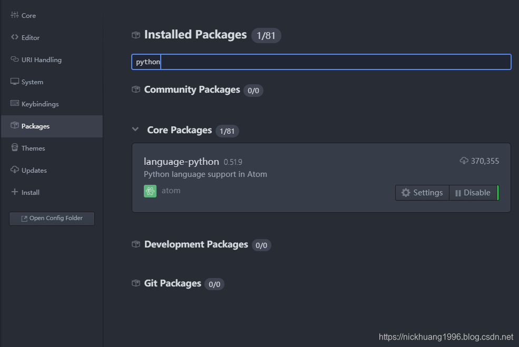Select the Packages tab in sidebar

pyautogui.click(x=35, y=126)
